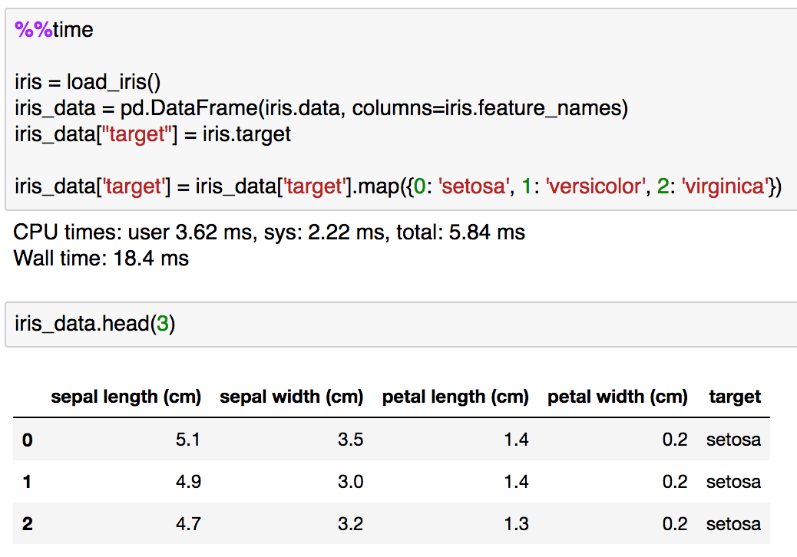The image size is (797, 557).
Task: Click the %%time magic command line
Action: click(x=54, y=30)
